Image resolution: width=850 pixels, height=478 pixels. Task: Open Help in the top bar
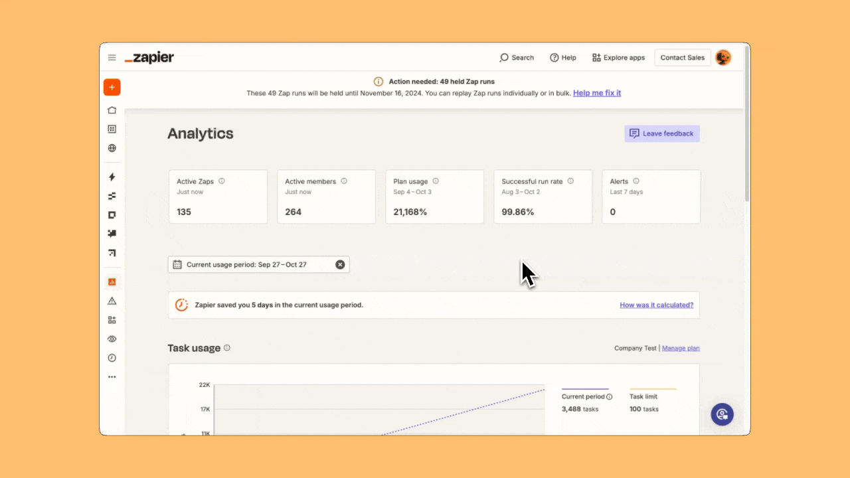(563, 58)
